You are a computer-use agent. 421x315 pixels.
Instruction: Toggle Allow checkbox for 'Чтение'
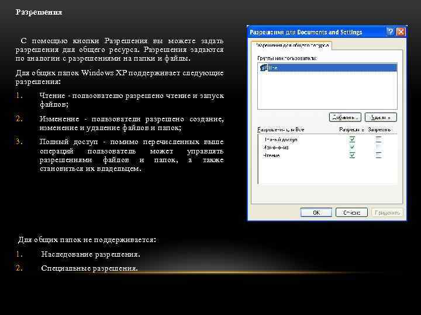(x=352, y=155)
